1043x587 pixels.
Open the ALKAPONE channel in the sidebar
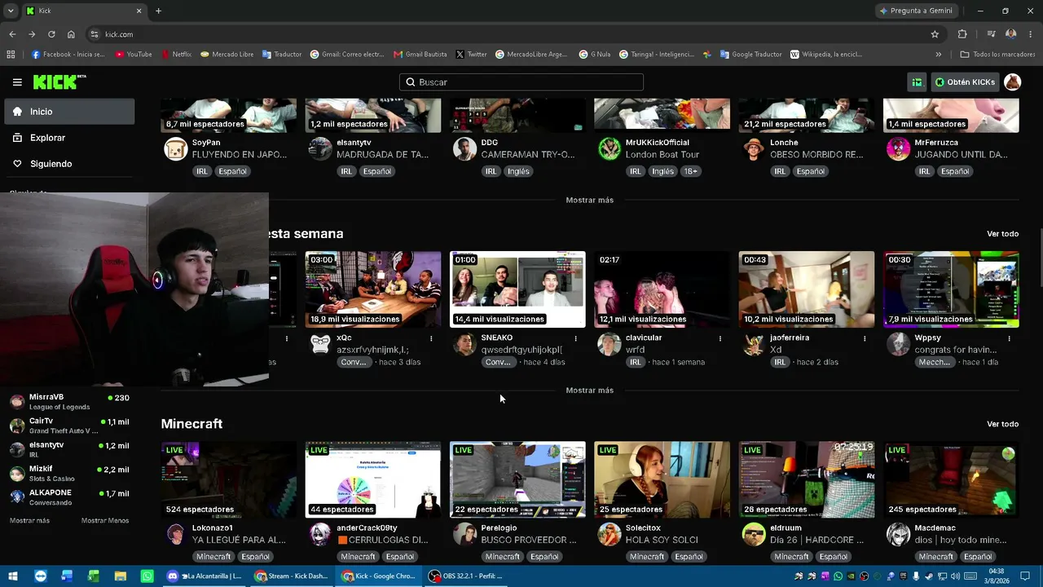(x=69, y=497)
